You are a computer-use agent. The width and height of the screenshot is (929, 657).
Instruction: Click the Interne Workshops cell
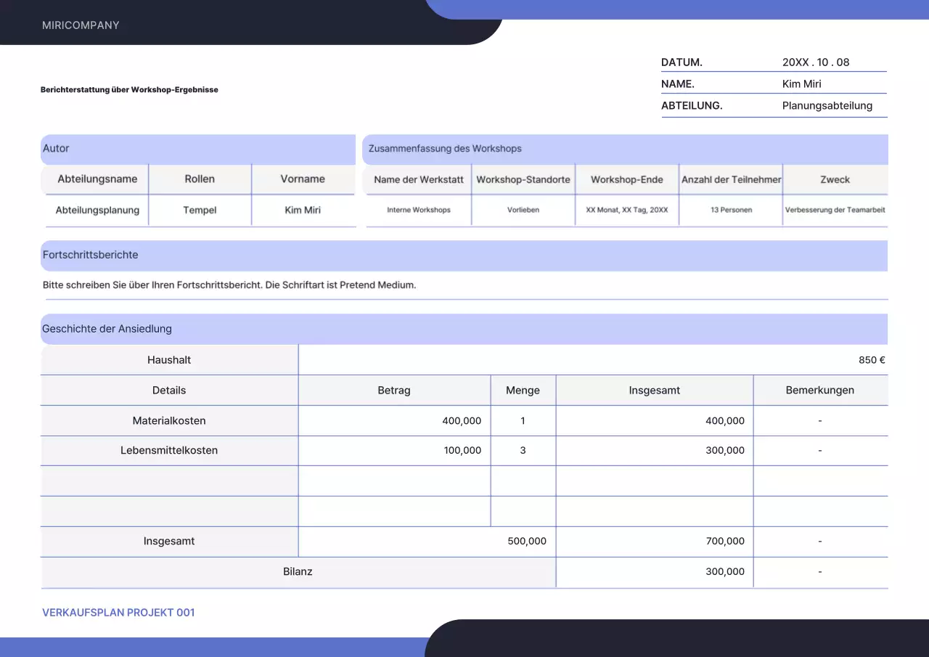click(419, 210)
